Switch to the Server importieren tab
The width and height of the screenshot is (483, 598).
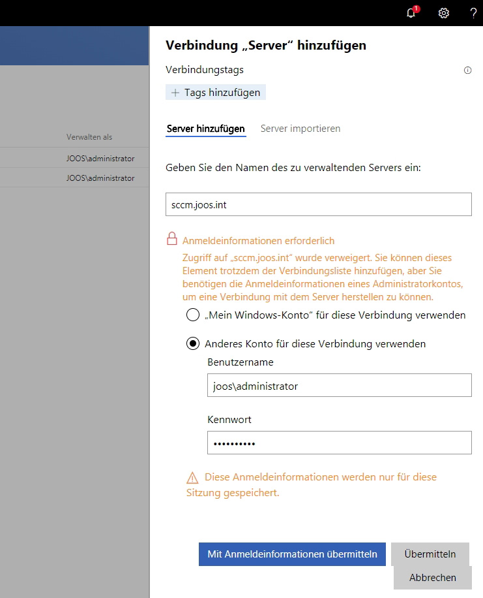[300, 129]
